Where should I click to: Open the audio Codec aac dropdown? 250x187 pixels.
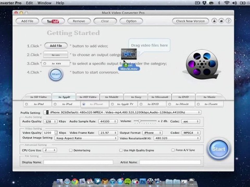coord(191,121)
